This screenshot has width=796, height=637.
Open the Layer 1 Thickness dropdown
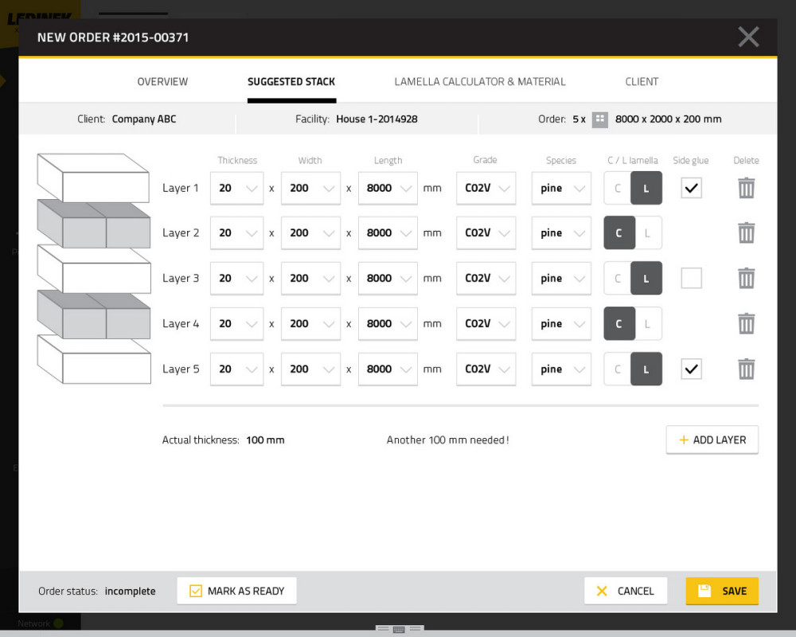pos(236,189)
